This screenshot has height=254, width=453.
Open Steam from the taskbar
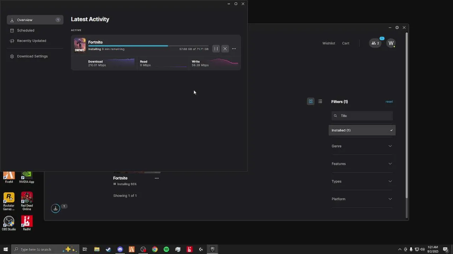click(x=108, y=249)
